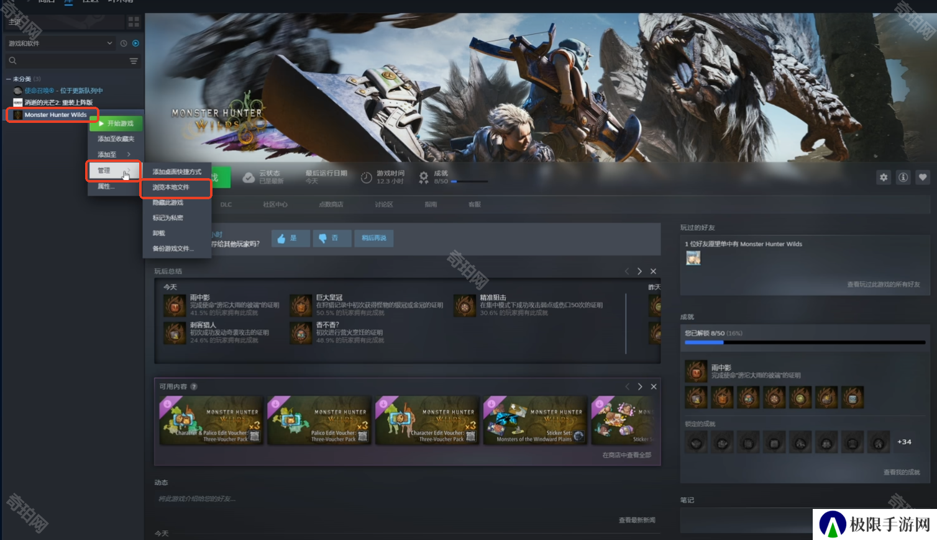
Task: Go to previous page of 玩后总结
Action: pyautogui.click(x=626, y=271)
